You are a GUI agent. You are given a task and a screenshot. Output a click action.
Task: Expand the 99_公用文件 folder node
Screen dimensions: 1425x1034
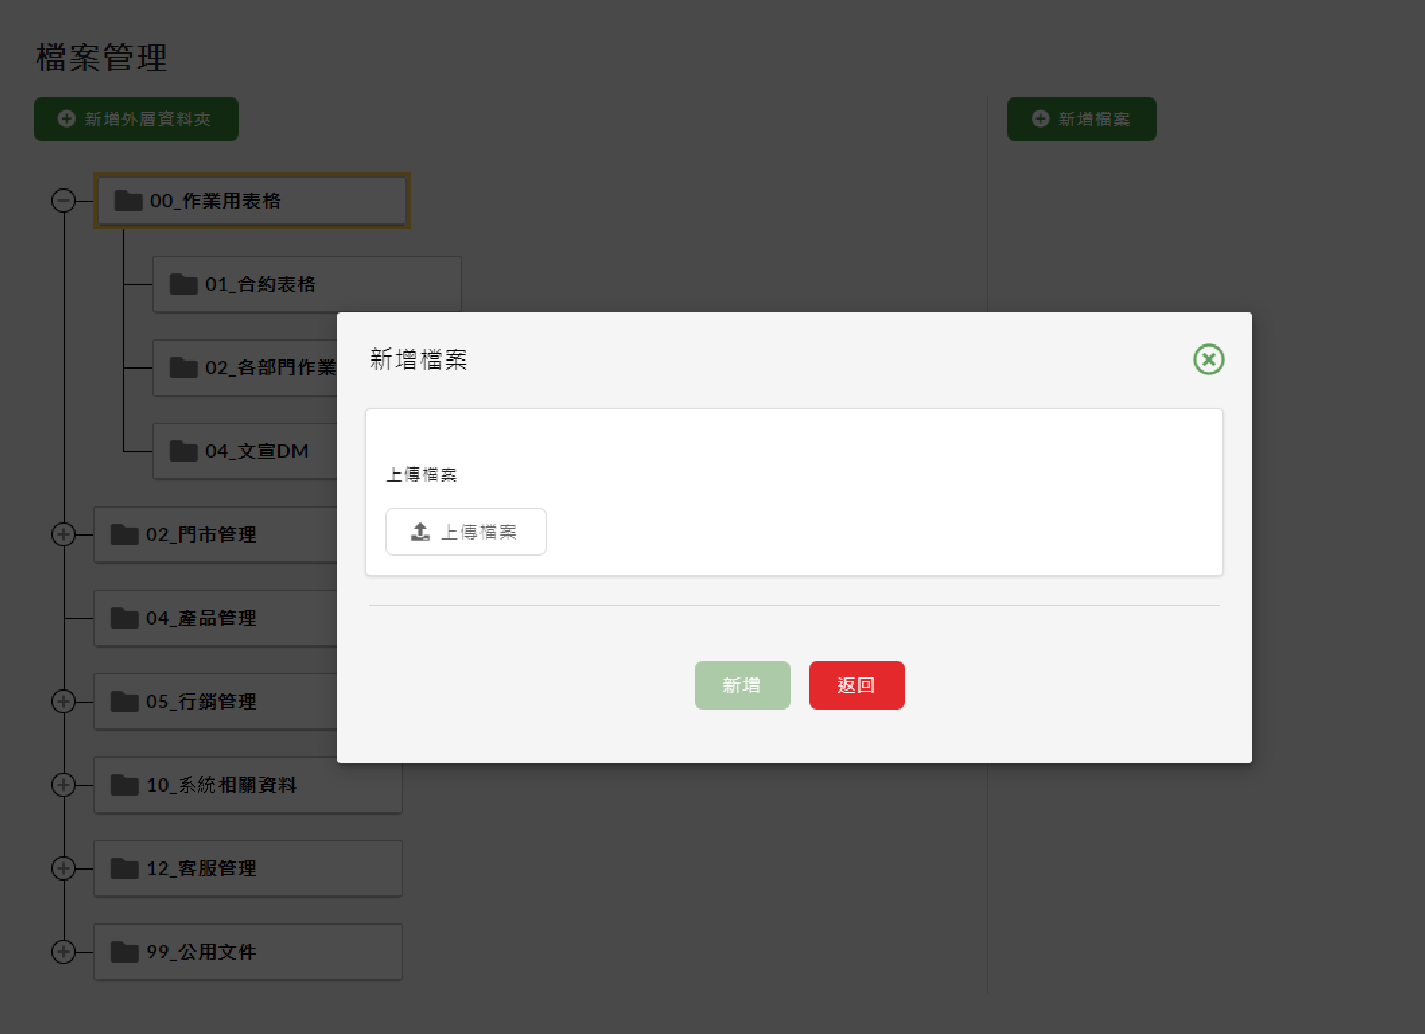(x=63, y=952)
